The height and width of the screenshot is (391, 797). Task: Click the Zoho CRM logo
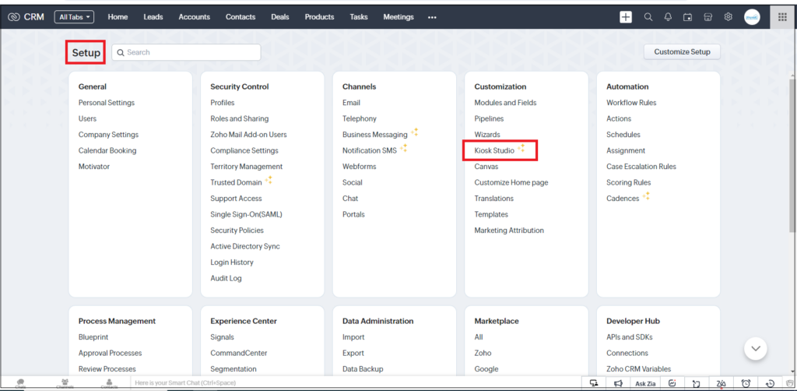(26, 17)
